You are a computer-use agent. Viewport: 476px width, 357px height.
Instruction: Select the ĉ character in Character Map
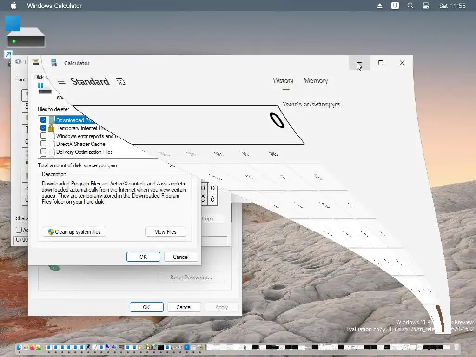[212, 199]
